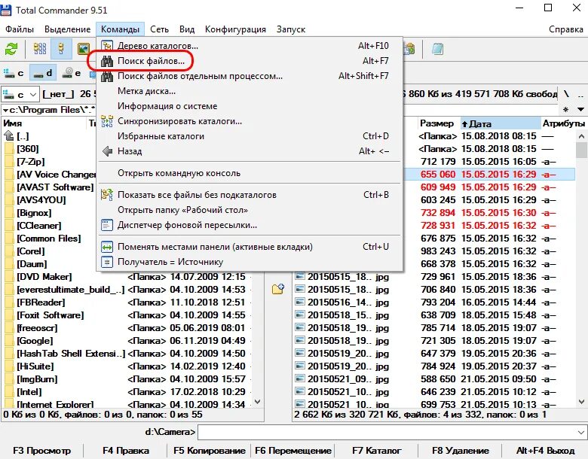
Task: Select drive c button in drive bar
Action: tap(14, 73)
